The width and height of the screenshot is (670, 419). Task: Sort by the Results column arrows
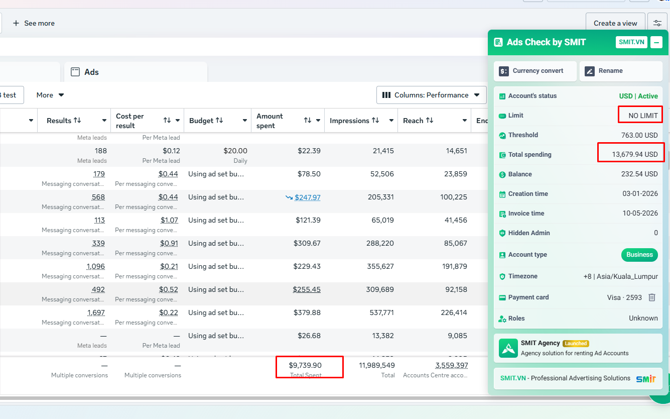(x=77, y=121)
